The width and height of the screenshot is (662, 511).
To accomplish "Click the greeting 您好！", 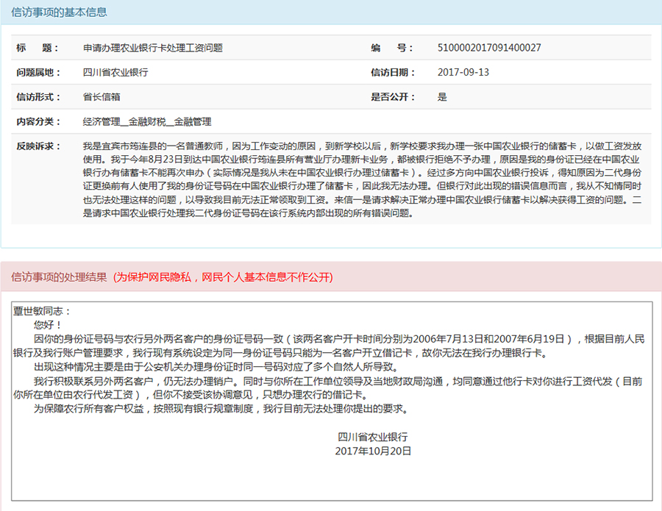I will click(48, 325).
